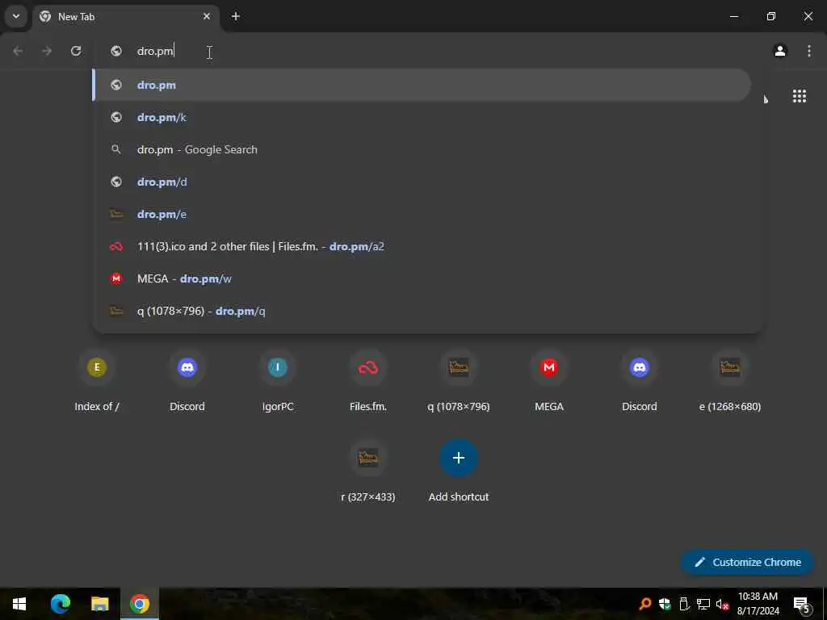Select the dro.pm/e suggestion

point(422,214)
